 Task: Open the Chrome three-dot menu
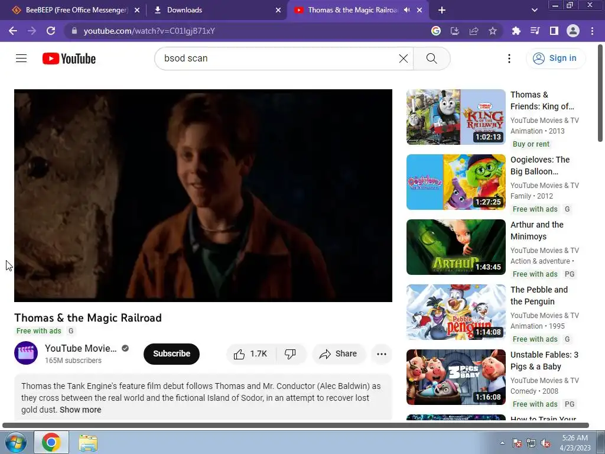pyautogui.click(x=592, y=31)
